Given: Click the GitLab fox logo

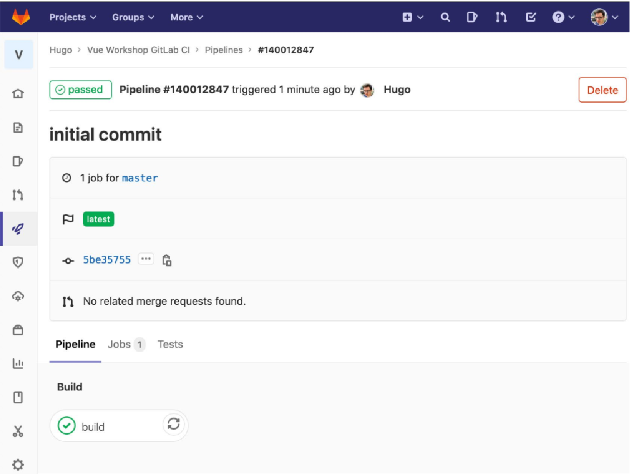Looking at the screenshot, I should (21, 17).
